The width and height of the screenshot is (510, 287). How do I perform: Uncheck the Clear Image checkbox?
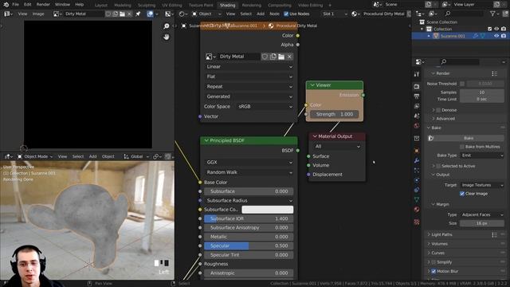click(462, 194)
